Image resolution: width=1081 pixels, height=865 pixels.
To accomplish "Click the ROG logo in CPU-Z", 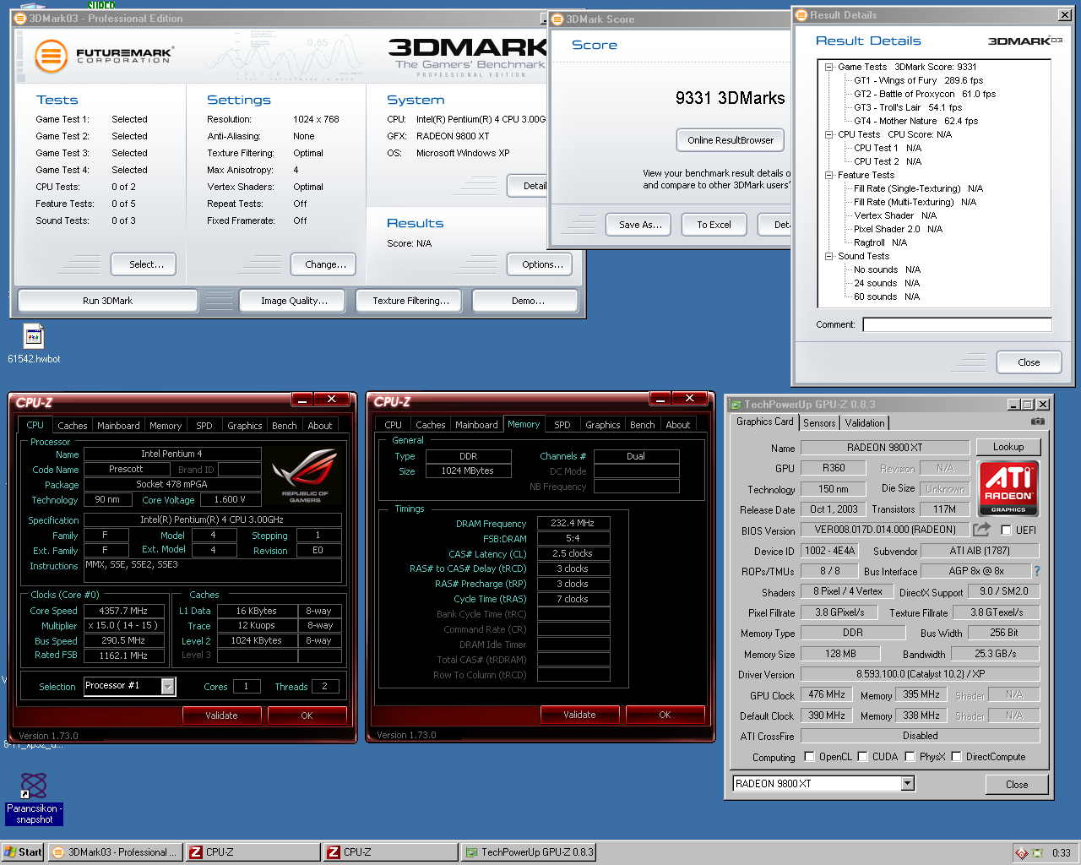I will tap(305, 476).
